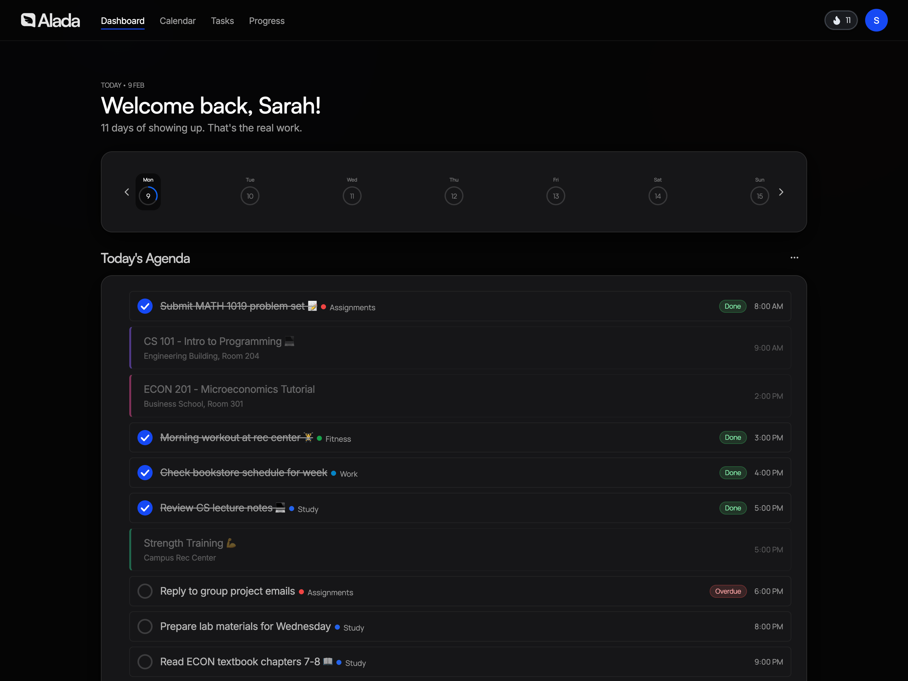Select Wednesday 11 date circle
The image size is (908, 681).
(352, 196)
